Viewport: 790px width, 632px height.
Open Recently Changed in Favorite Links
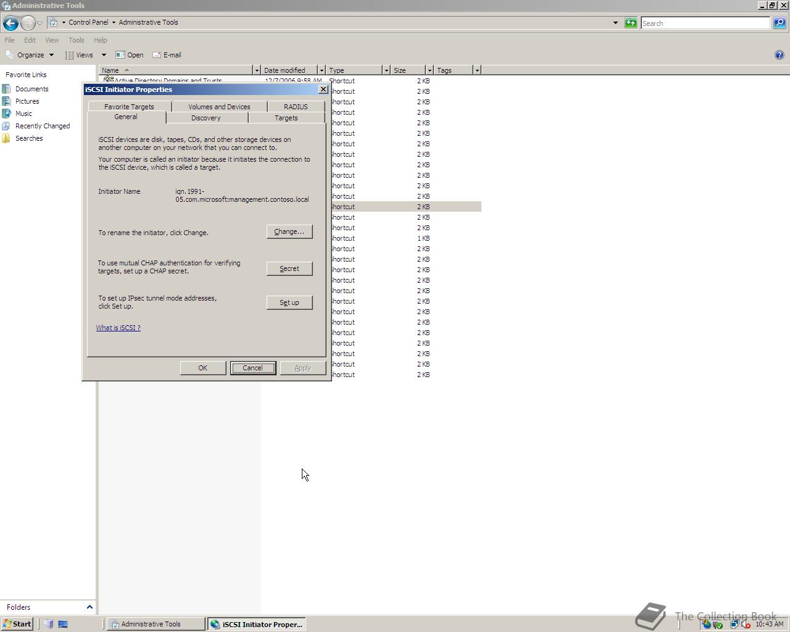coord(36,126)
